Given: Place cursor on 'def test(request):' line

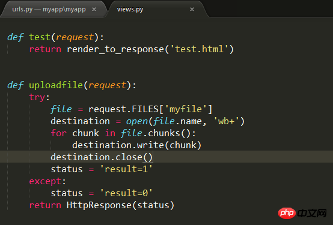Looking at the screenshot, I should (56, 37).
